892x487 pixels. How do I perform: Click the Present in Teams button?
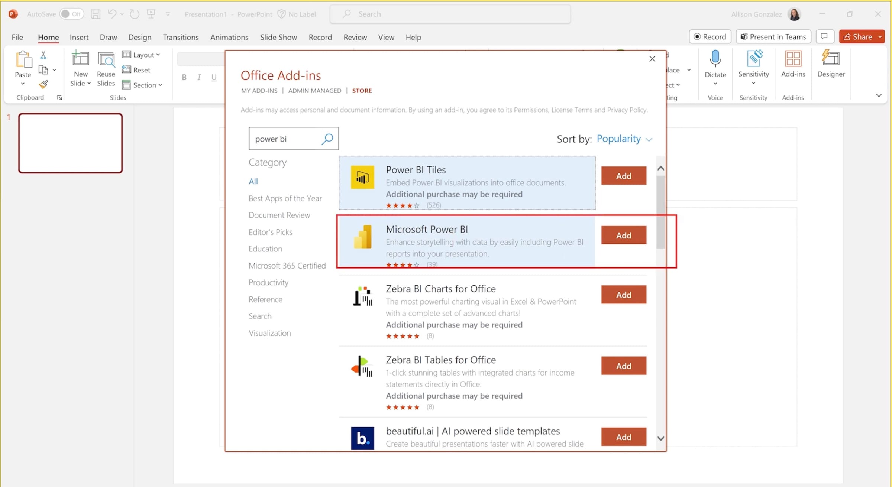pos(773,36)
